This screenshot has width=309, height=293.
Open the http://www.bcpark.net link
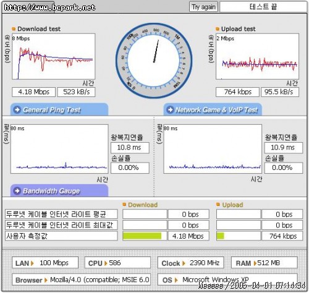click(x=50, y=7)
